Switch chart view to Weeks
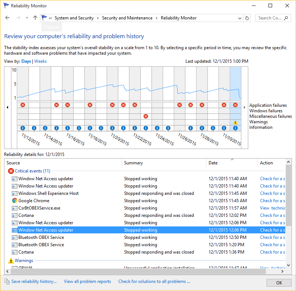This screenshot has height=291, width=296. pos(40,61)
